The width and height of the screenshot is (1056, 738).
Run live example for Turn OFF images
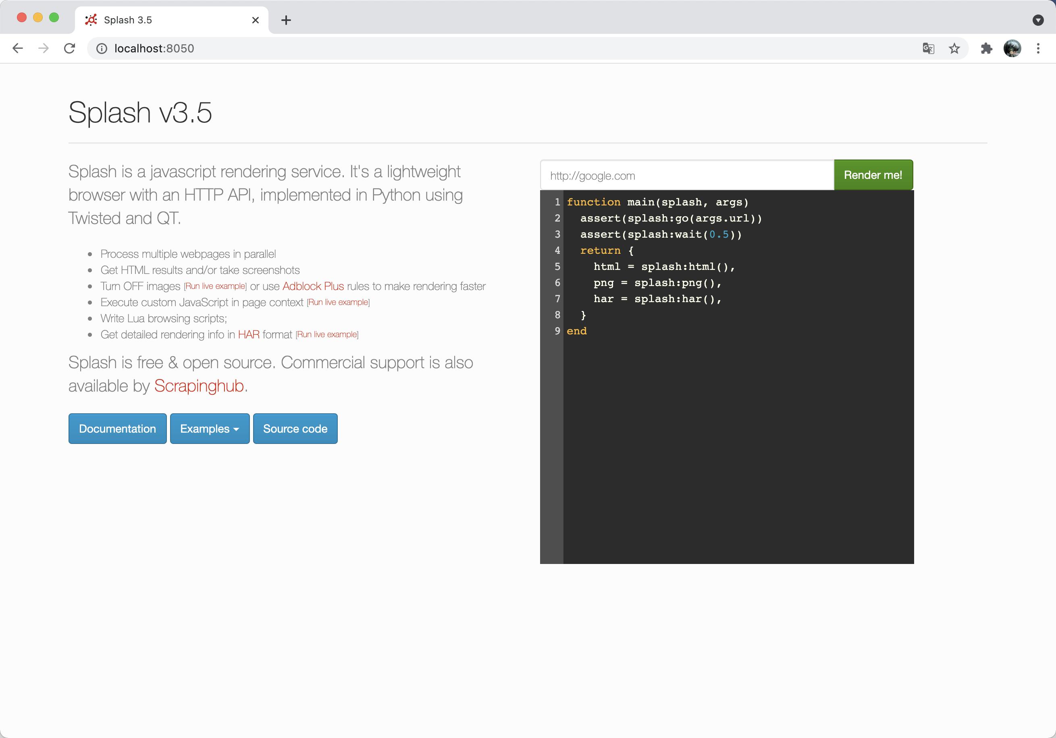click(215, 286)
